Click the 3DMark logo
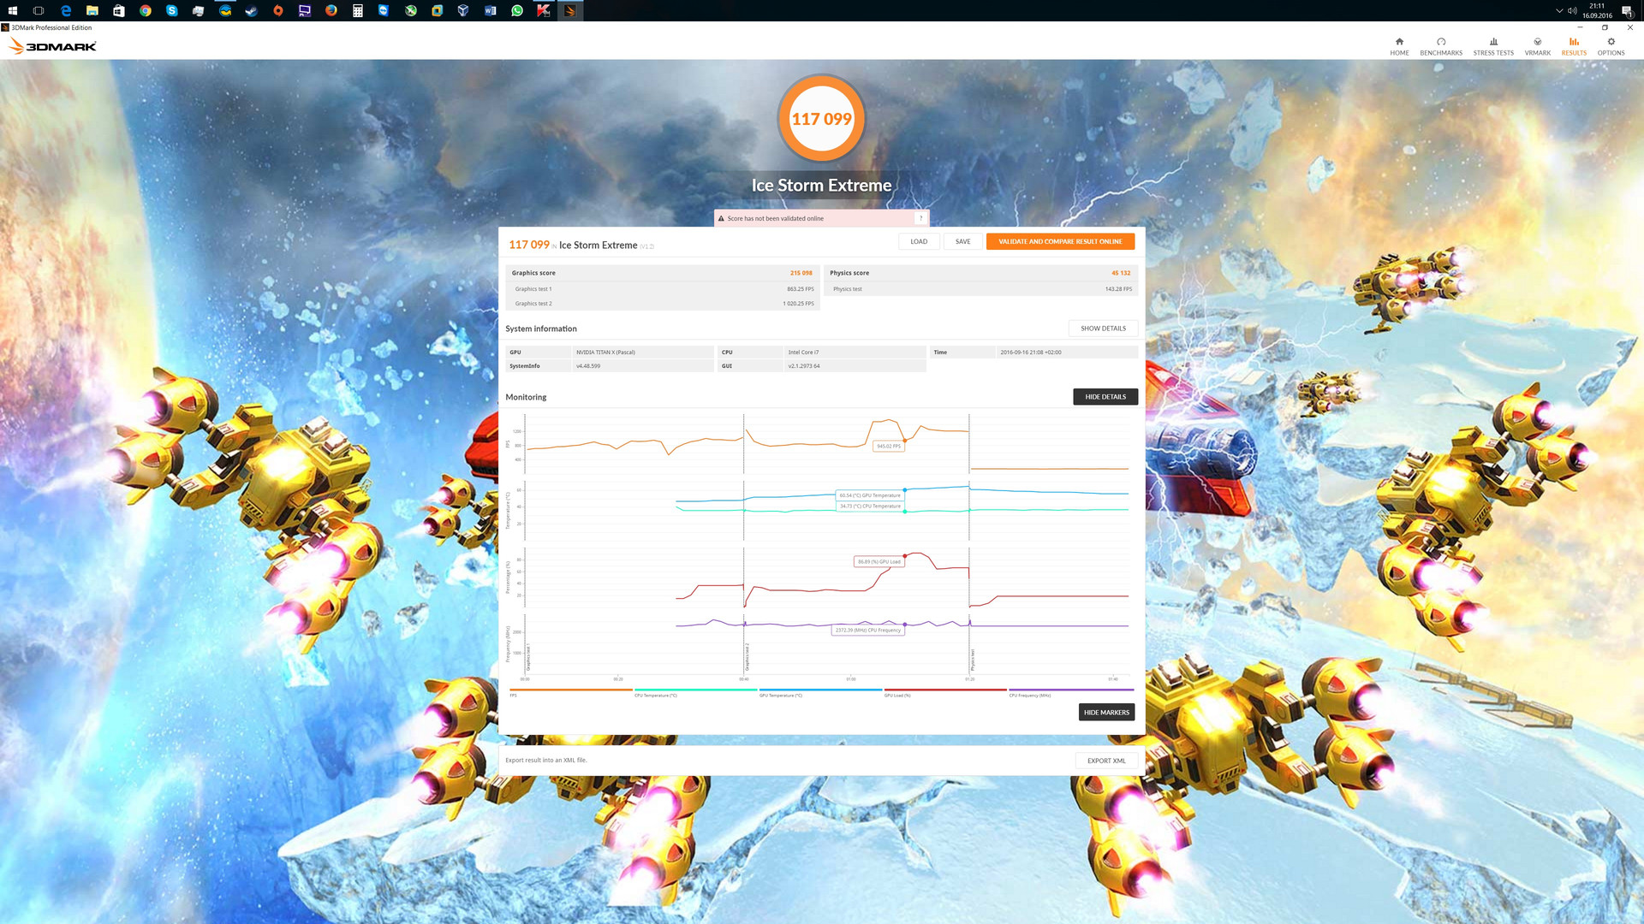Image resolution: width=1644 pixels, height=924 pixels. coord(53,46)
